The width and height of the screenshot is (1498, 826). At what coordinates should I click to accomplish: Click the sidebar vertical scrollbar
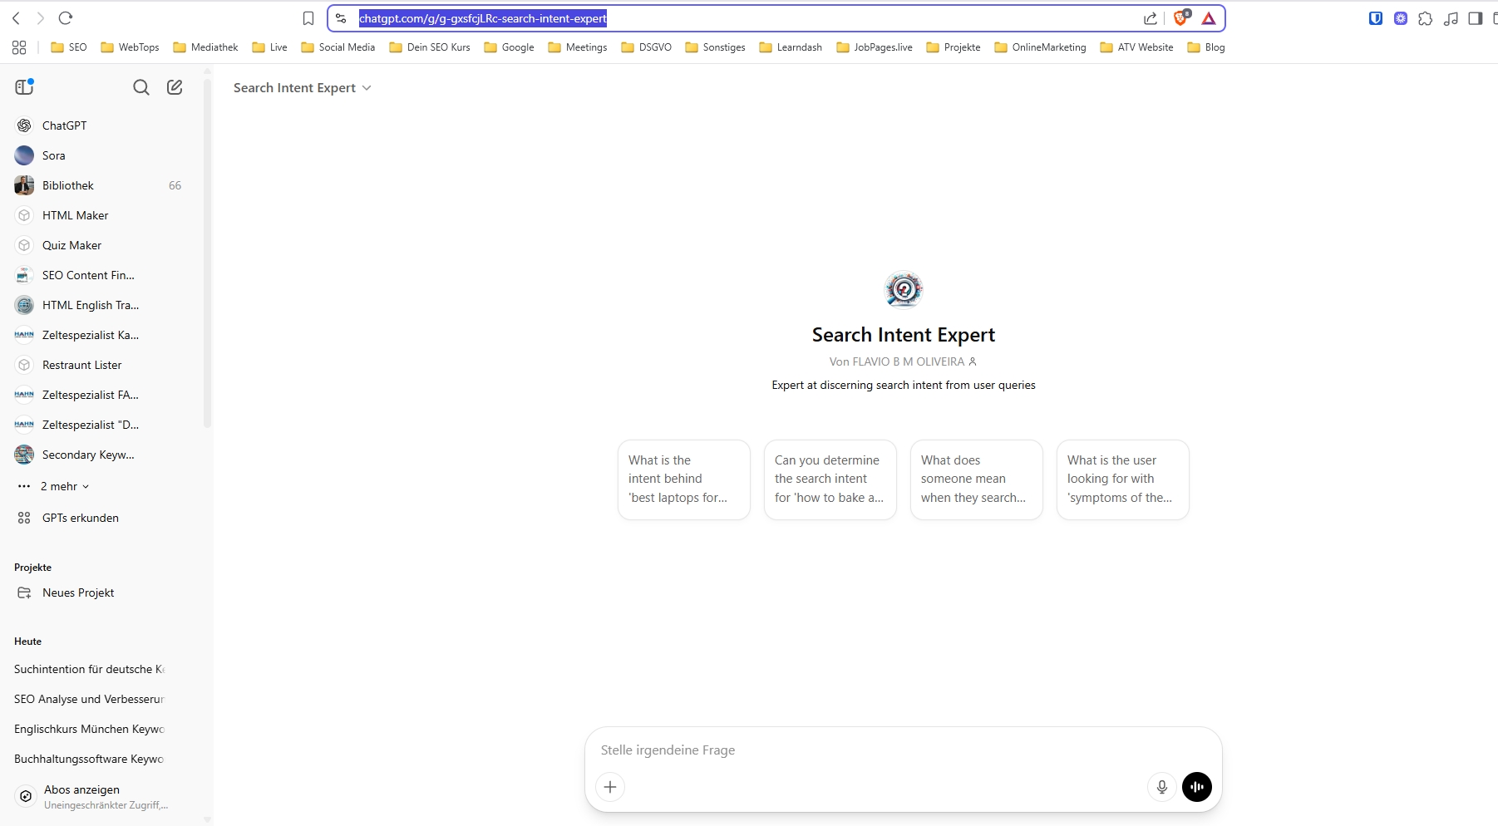point(207,332)
